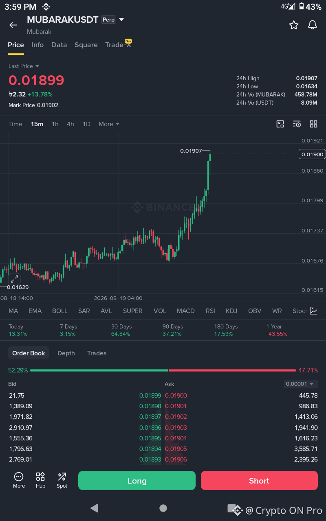
Task: Click the battery status indicator
Action: point(311,7)
